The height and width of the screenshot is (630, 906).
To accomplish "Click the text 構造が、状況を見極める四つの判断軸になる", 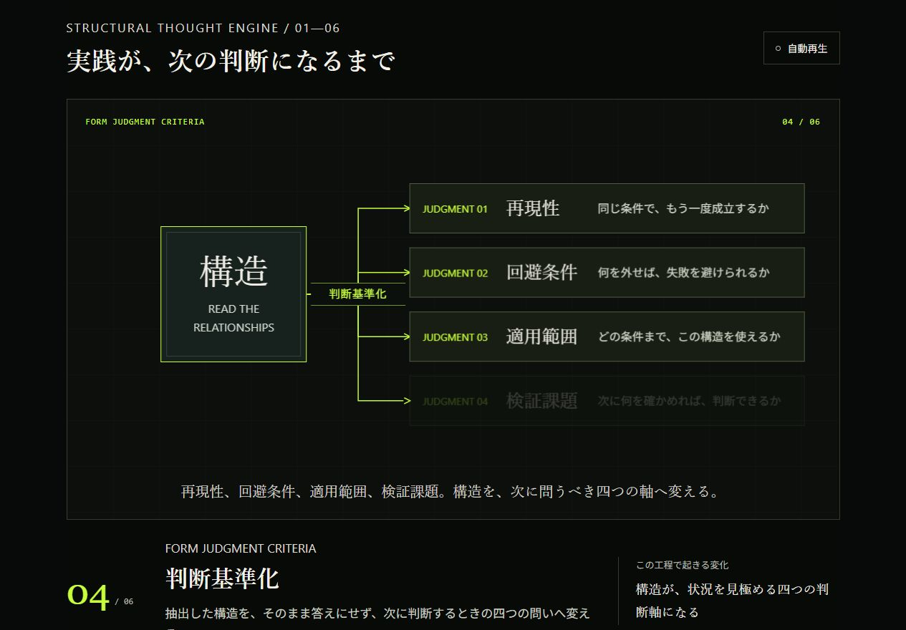I will pyautogui.click(x=732, y=601).
